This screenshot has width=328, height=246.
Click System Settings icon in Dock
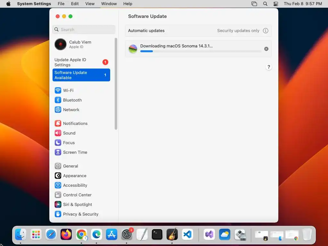pos(127,234)
